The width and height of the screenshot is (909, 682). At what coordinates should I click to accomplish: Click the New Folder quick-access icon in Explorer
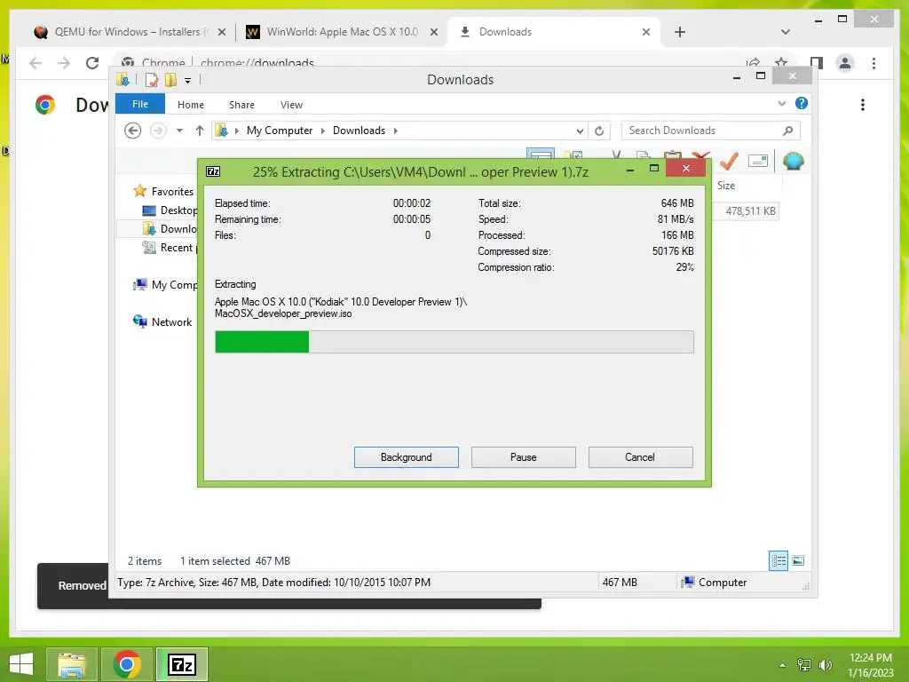click(x=170, y=80)
